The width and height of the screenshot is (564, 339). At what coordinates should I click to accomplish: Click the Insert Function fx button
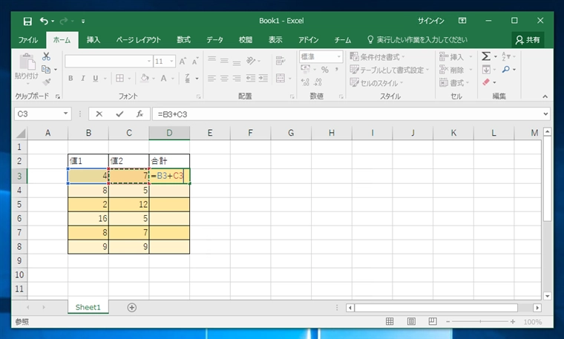tap(140, 114)
